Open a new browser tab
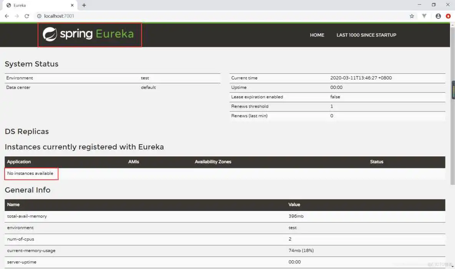455x269 pixels. pyautogui.click(x=84, y=5)
